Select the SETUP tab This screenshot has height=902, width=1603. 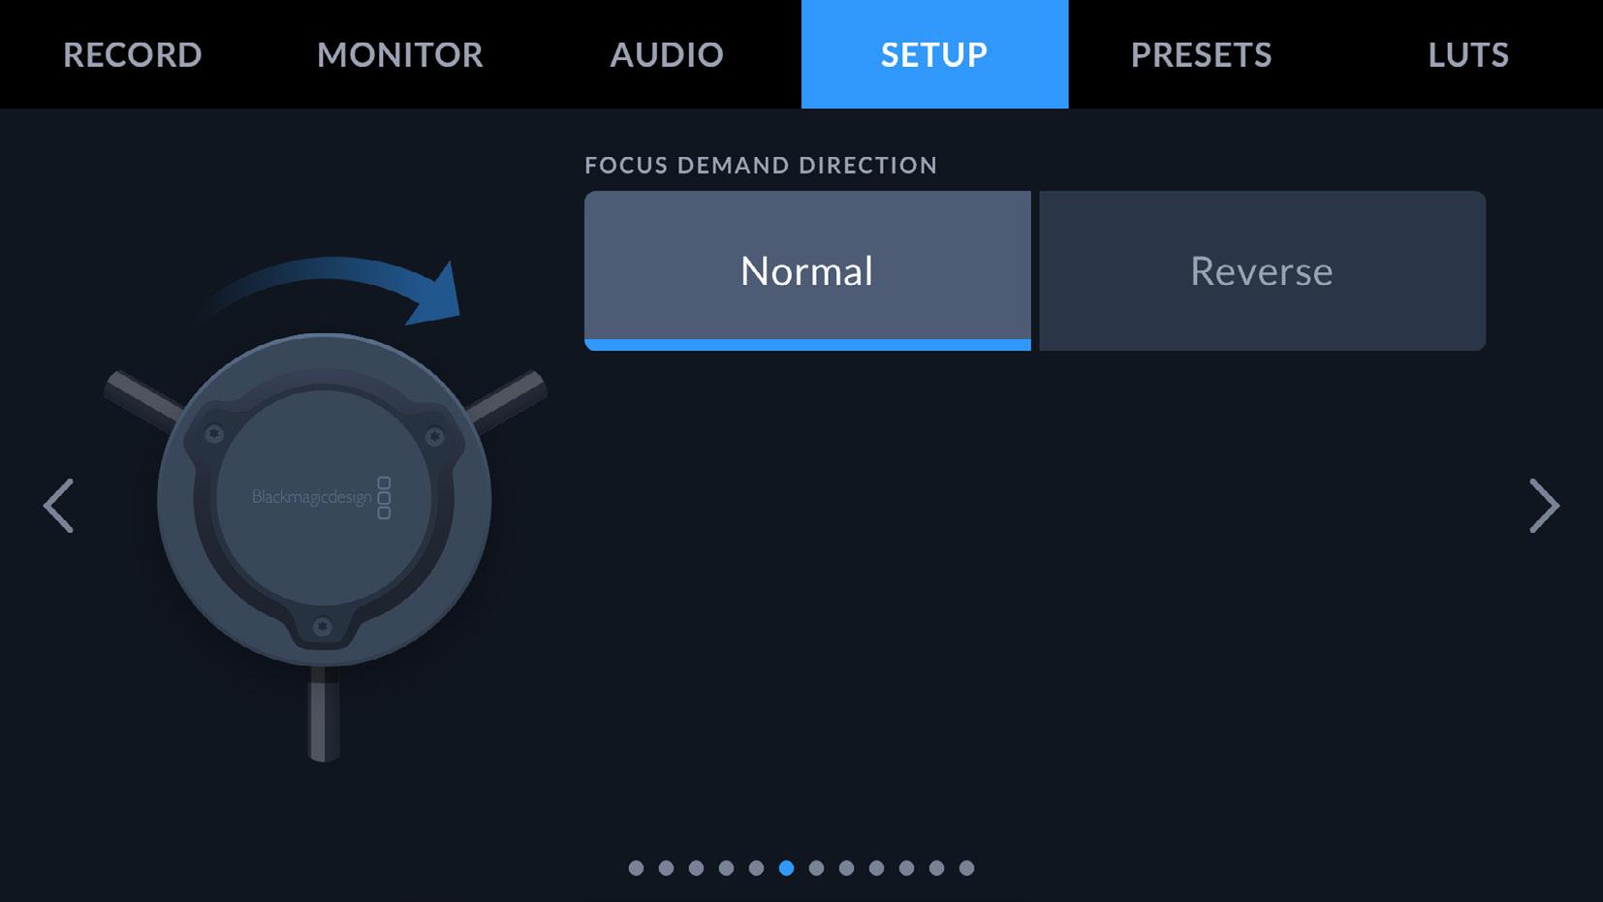tap(934, 54)
